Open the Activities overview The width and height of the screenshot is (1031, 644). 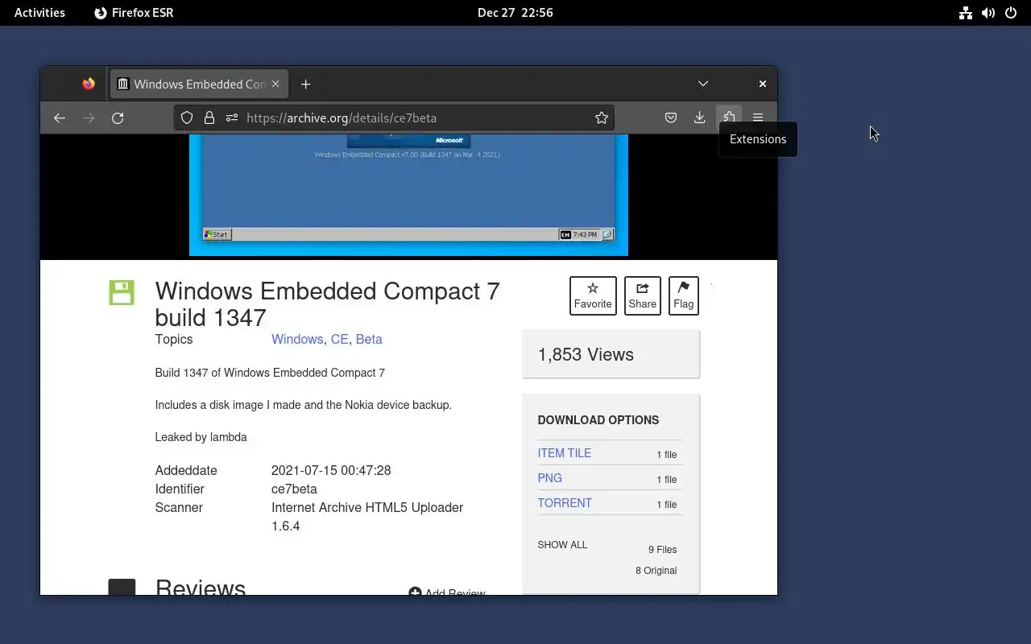[x=39, y=12]
